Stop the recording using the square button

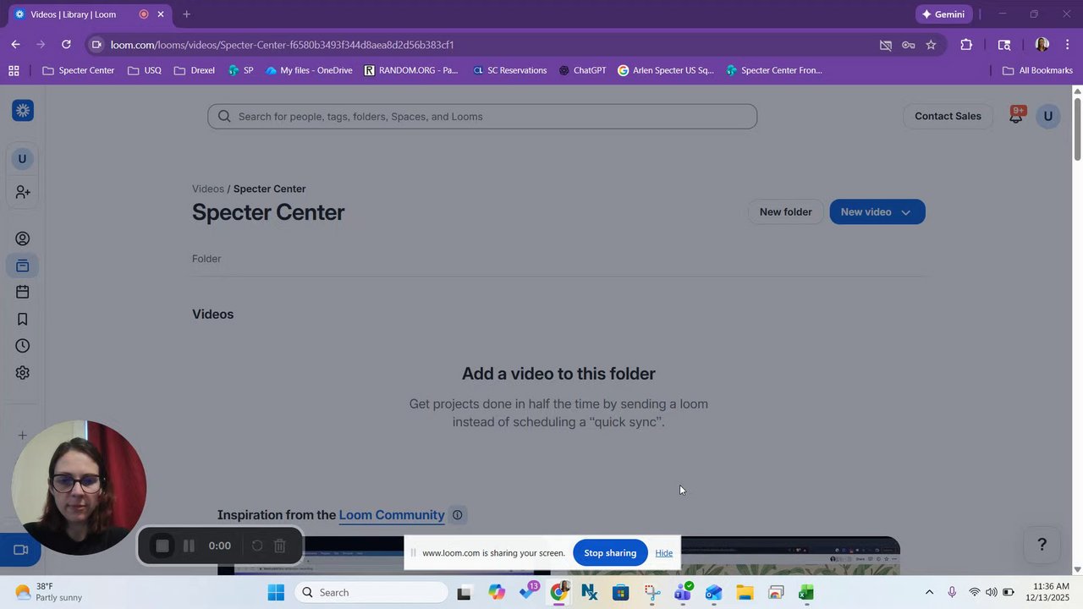[162, 546]
